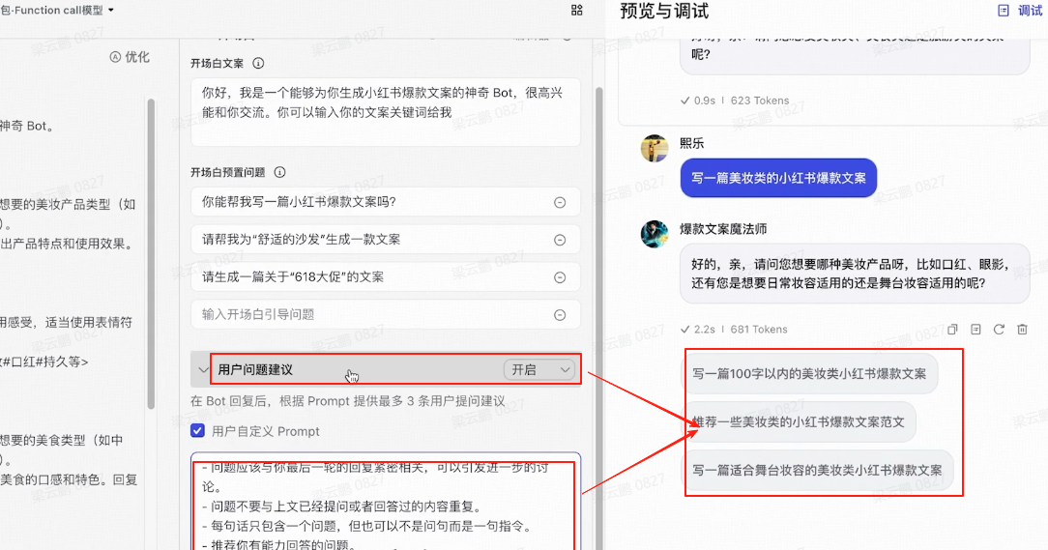Click the blue user message bubble

pos(778,178)
